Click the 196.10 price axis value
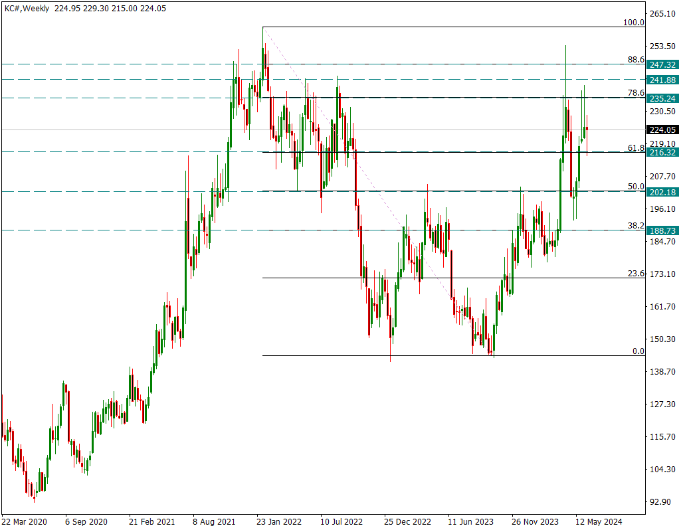 tap(662, 209)
